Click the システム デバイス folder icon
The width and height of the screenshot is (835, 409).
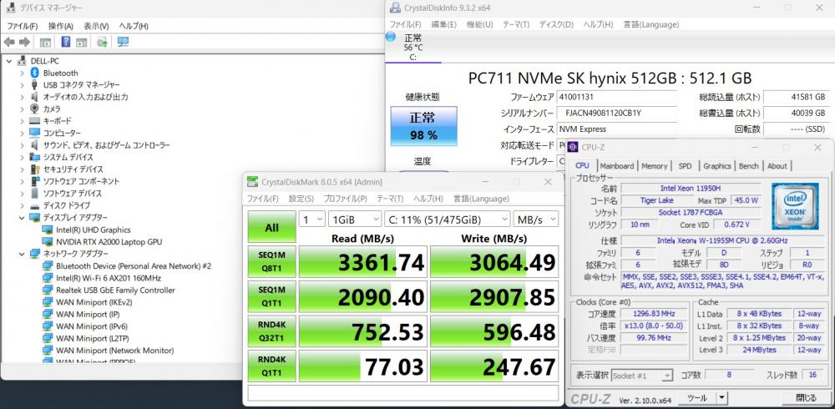coord(34,157)
